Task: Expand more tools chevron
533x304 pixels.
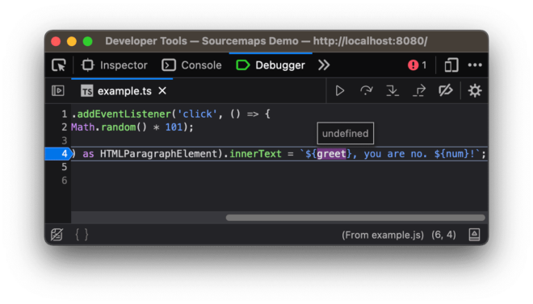Action: 324,65
